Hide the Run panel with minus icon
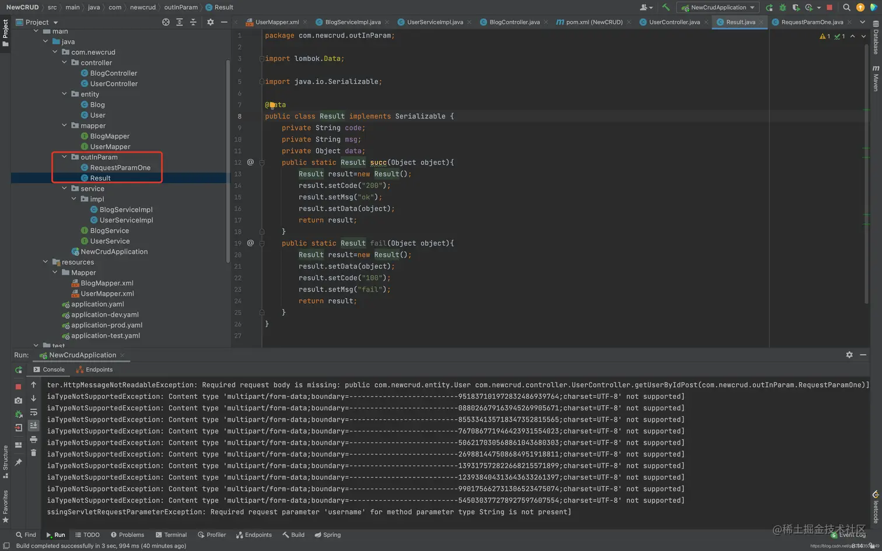 863,355
